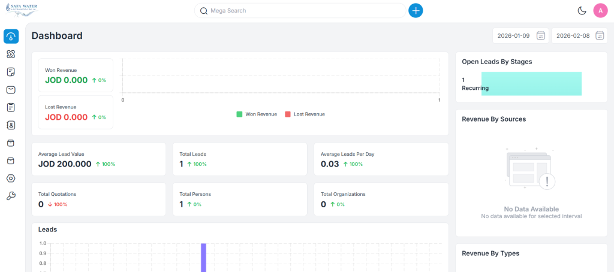Open Quotes from the sidebar icon
This screenshot has height=272, width=614.
[11, 72]
